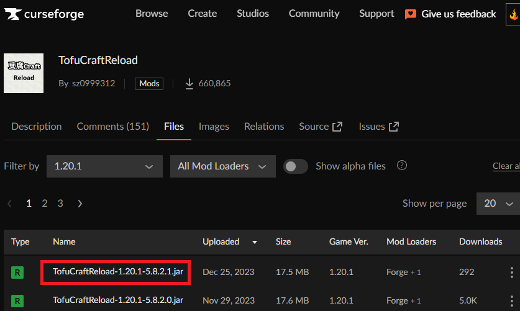
Task: Click the green R release badge in first row
Action: pos(17,272)
